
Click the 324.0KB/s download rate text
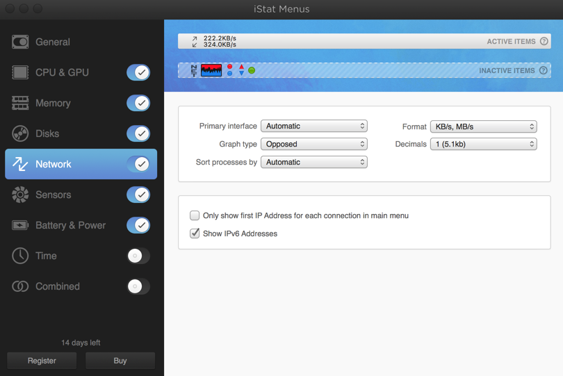click(220, 44)
